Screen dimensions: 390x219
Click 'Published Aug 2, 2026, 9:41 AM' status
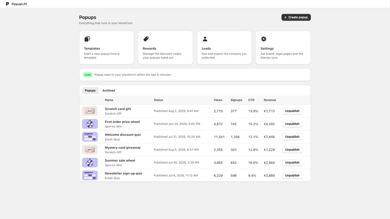[x=176, y=111]
